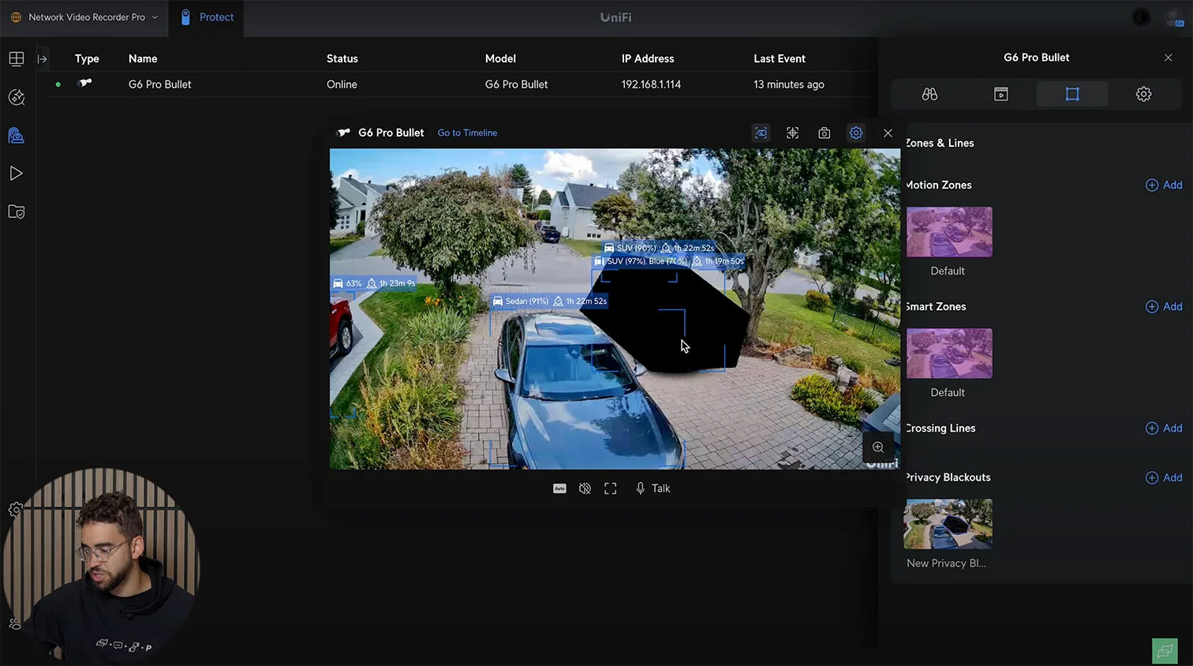The width and height of the screenshot is (1193, 666).
Task: Click the blue gear icon above the live view
Action: [856, 133]
